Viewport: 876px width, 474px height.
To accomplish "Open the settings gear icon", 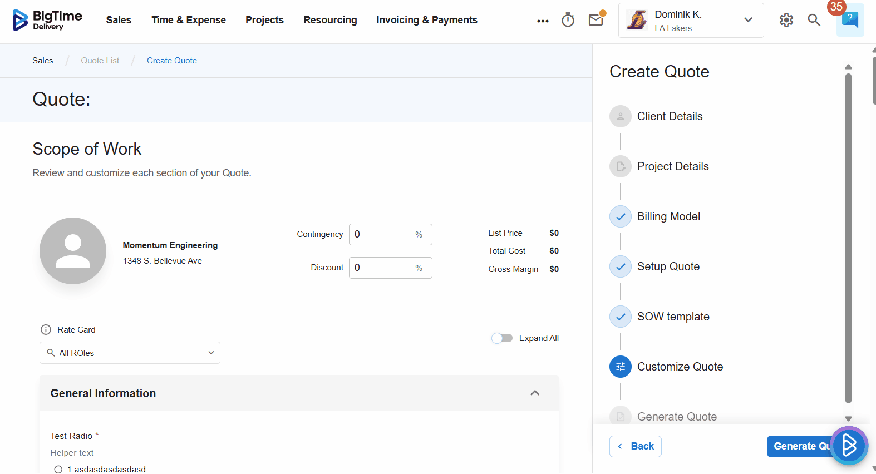I will [786, 20].
